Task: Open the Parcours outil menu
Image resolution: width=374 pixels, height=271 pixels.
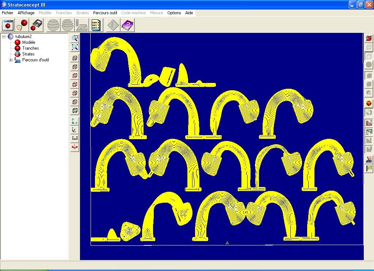Action: pos(105,13)
